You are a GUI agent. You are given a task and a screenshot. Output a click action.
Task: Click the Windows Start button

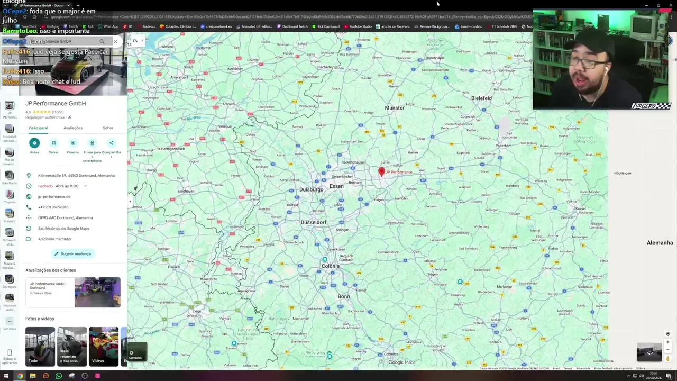[x=6, y=376]
